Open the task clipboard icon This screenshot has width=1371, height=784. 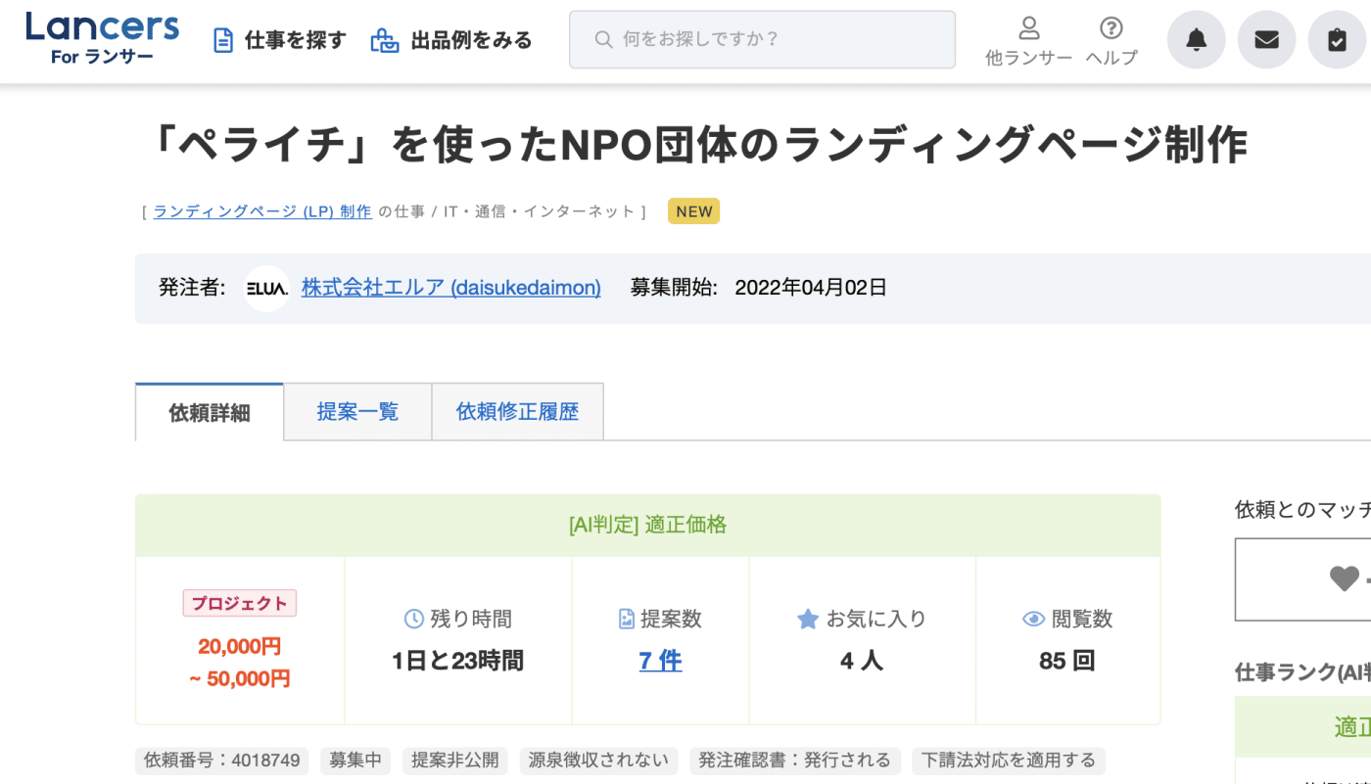pyautogui.click(x=1337, y=40)
